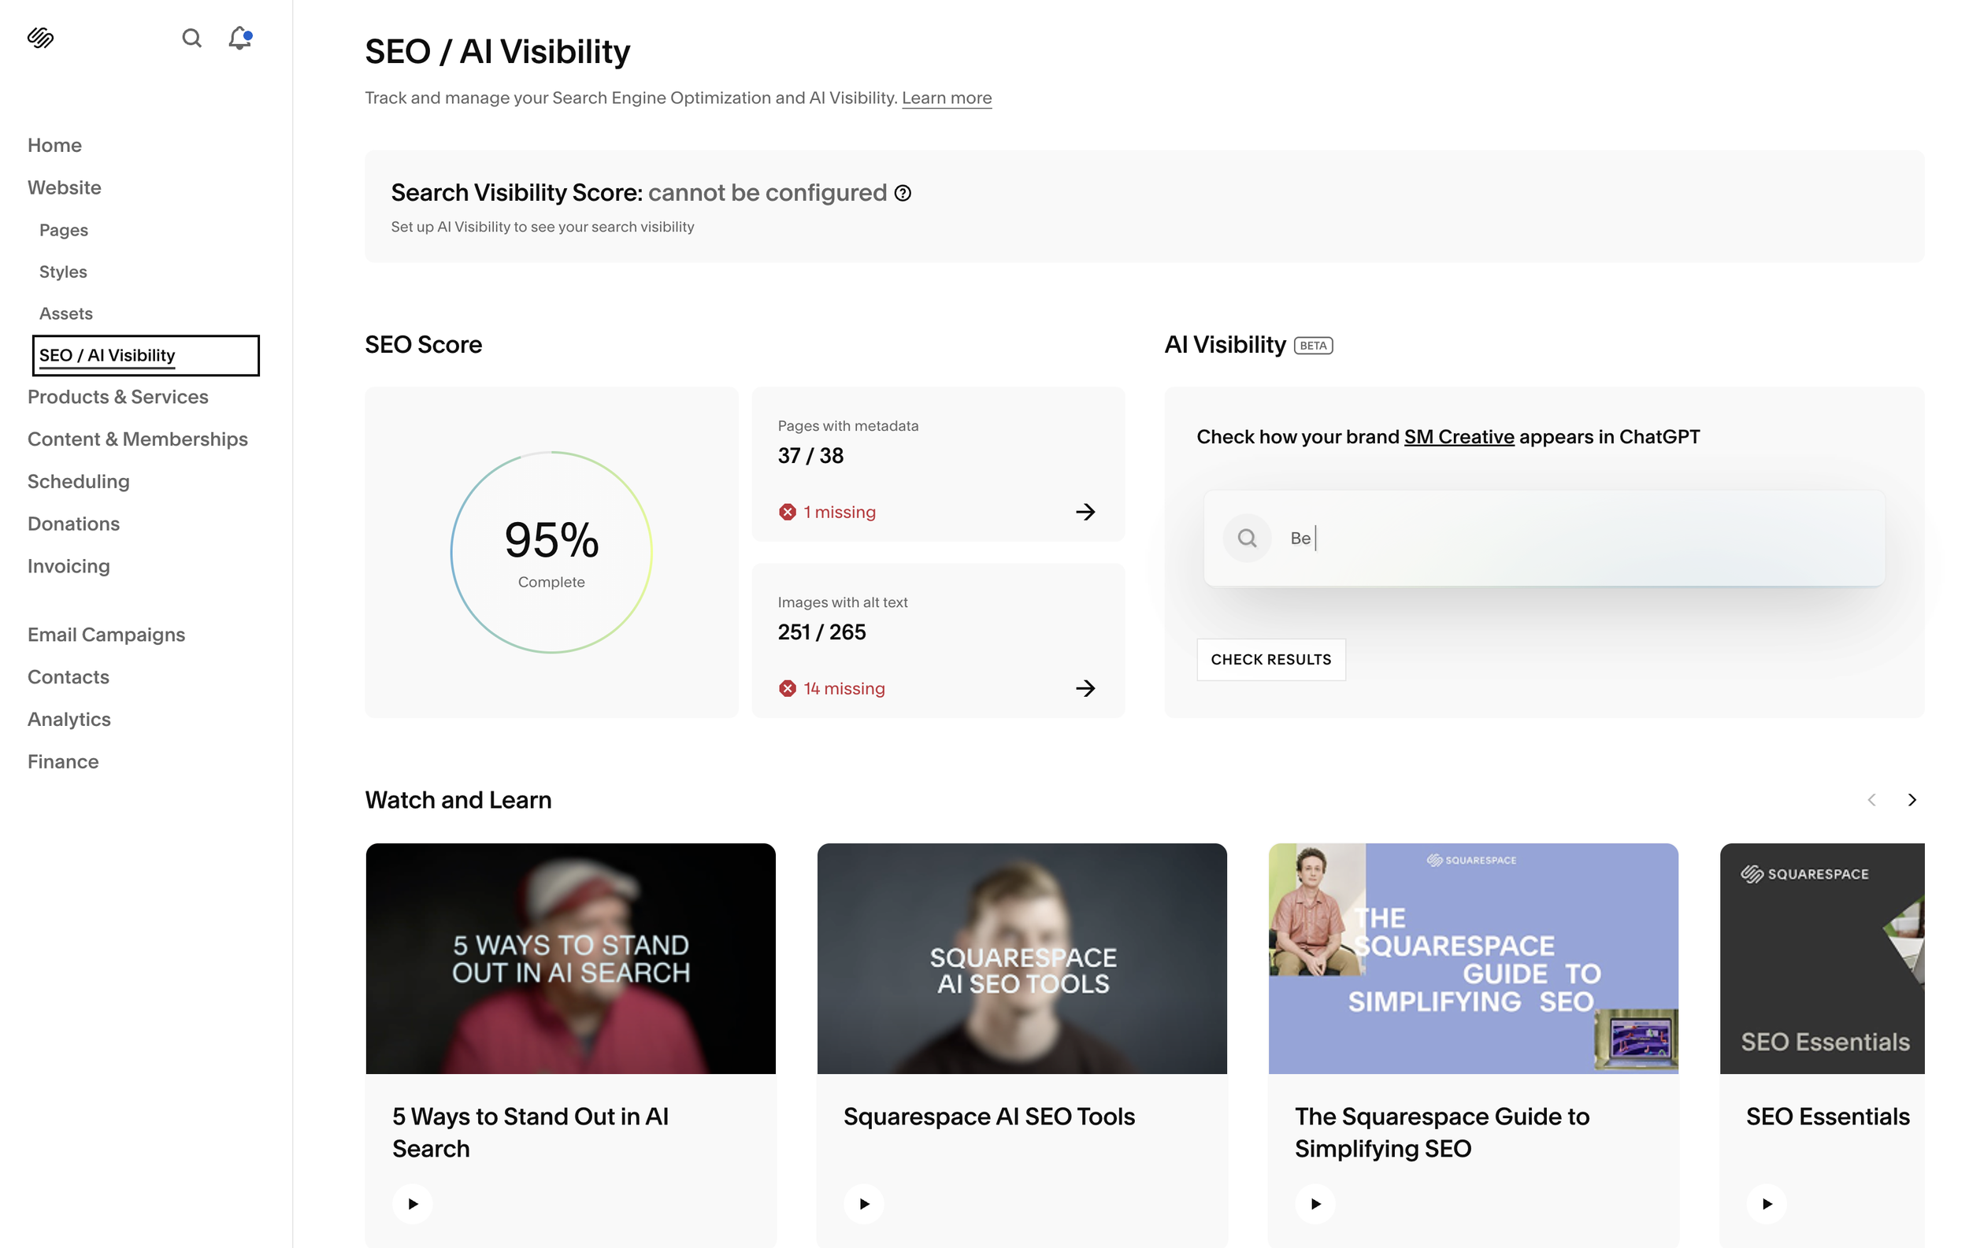Open the search icon in sidebar

click(x=191, y=38)
